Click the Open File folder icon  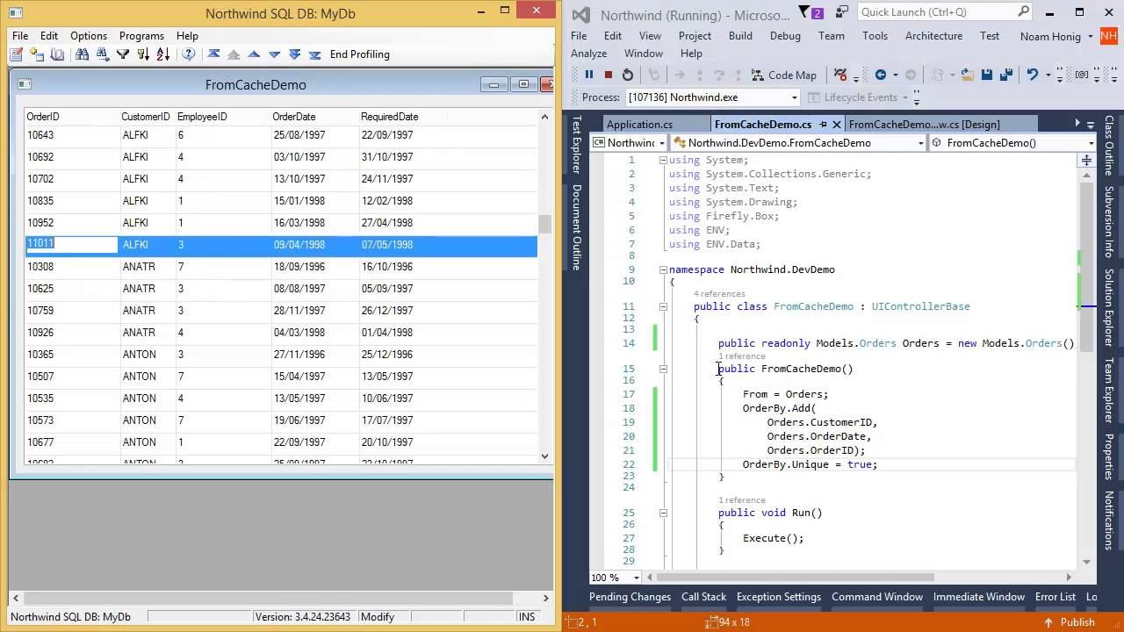[966, 75]
